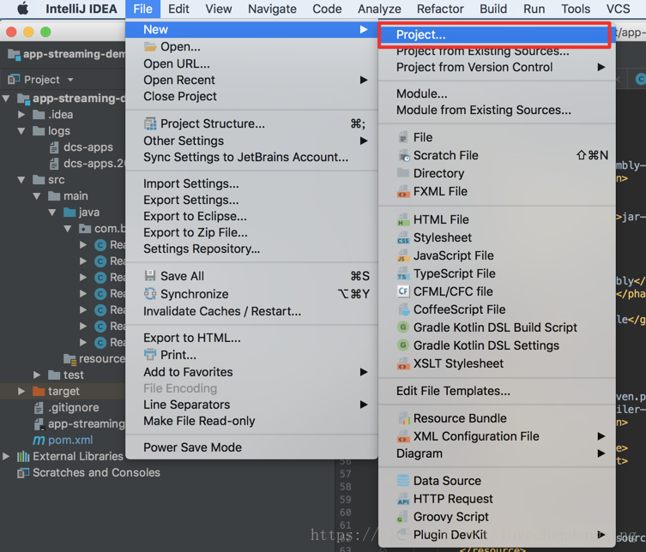Toggle Power Save Mode
Viewport: 646px width, 552px height.
(251, 447)
